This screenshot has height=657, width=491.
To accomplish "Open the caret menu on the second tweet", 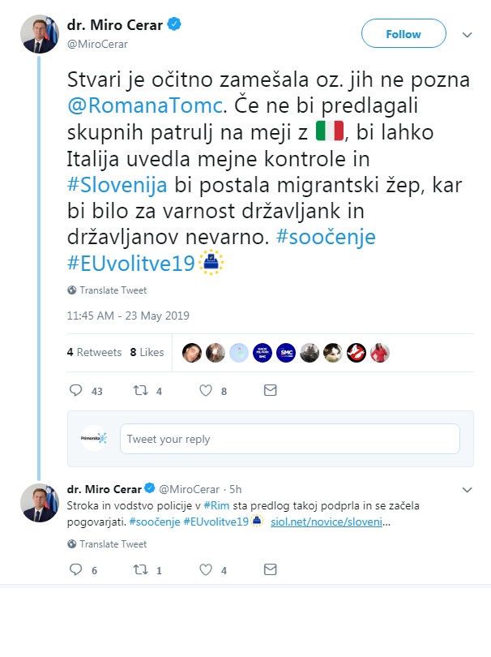I will (467, 490).
